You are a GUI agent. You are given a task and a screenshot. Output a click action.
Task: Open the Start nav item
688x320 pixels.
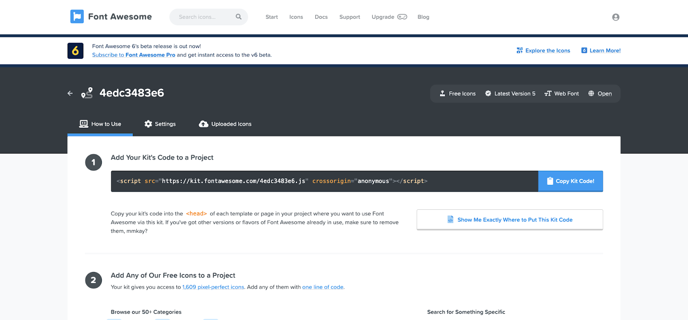coord(272,17)
